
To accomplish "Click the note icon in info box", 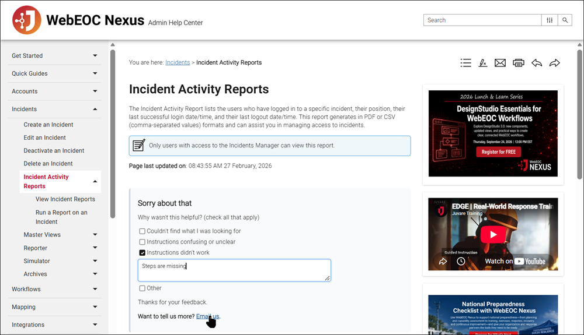I will (x=139, y=146).
